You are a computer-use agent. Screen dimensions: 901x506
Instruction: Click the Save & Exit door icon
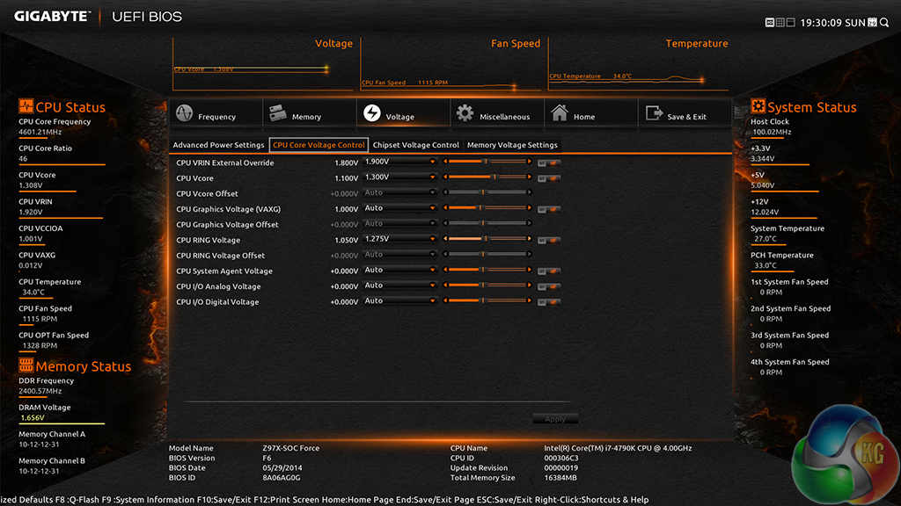coord(653,114)
